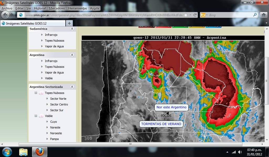
Task: Click the volume speaker icon in the system tray
Action: [x=240, y=152]
